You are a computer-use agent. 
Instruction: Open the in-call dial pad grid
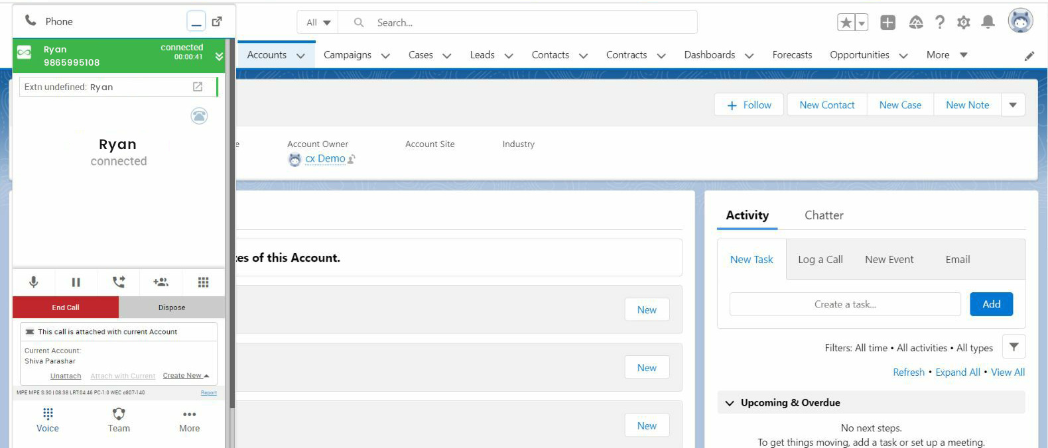204,282
